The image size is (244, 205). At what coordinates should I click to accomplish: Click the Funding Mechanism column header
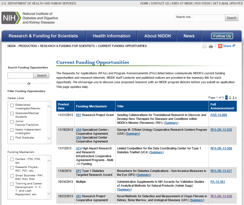pyautogui.click(x=95, y=106)
